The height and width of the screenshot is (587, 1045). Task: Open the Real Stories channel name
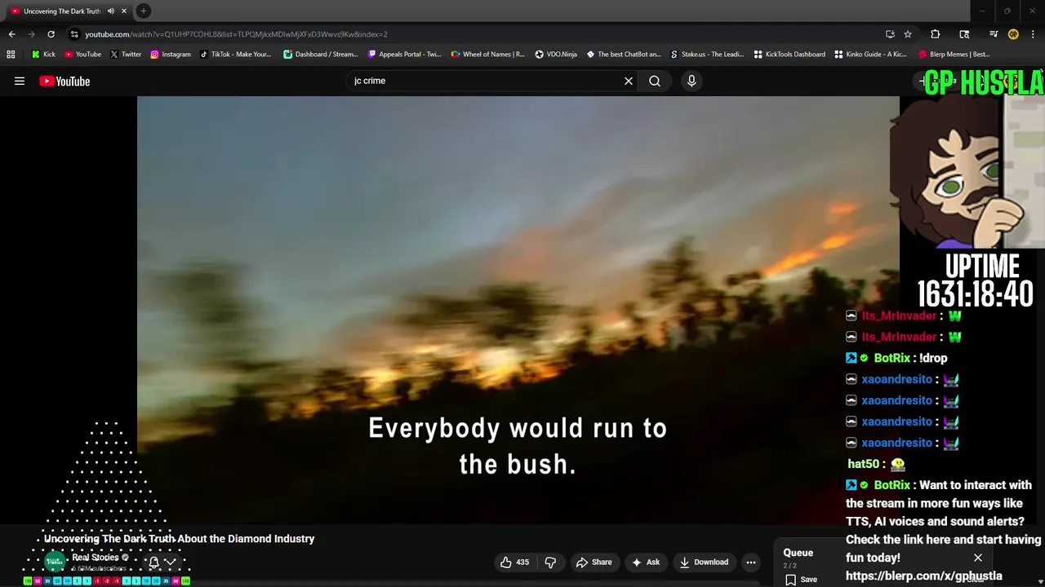[x=96, y=558]
